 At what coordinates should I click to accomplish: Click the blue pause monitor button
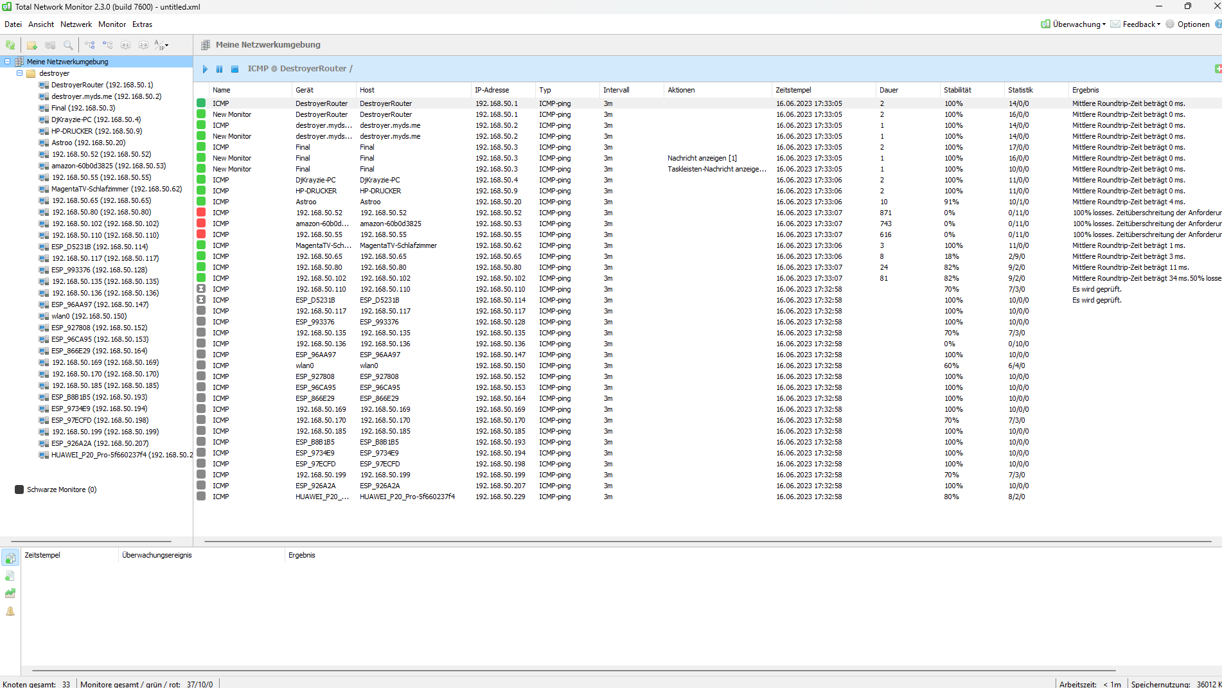(x=219, y=69)
